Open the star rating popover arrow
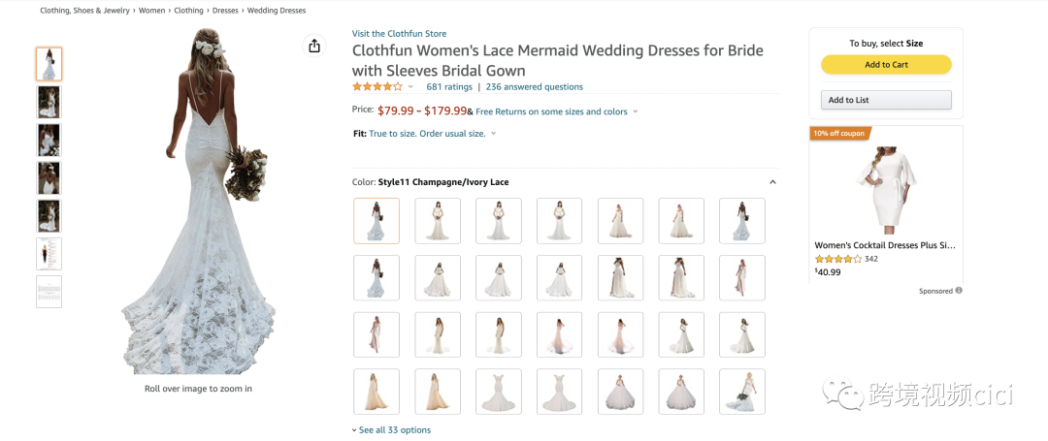Image resolution: width=1048 pixels, height=441 pixels. [x=410, y=87]
